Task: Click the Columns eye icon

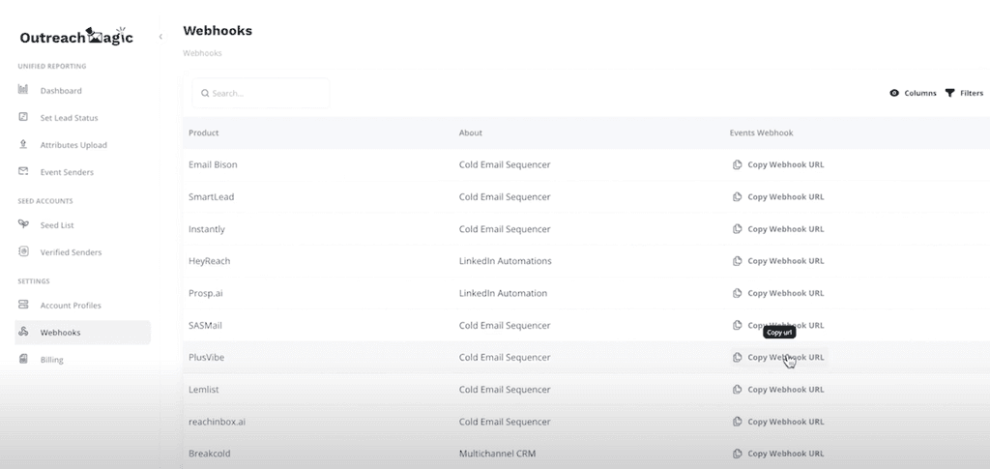Action: click(x=894, y=93)
